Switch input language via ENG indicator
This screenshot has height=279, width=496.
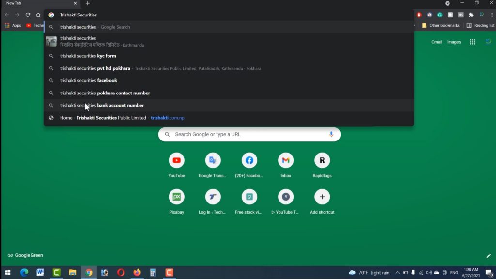coord(454,273)
